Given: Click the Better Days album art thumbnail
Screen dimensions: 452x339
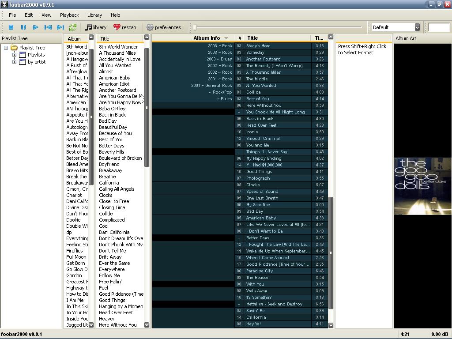Looking at the screenshot, I should tap(422, 186).
